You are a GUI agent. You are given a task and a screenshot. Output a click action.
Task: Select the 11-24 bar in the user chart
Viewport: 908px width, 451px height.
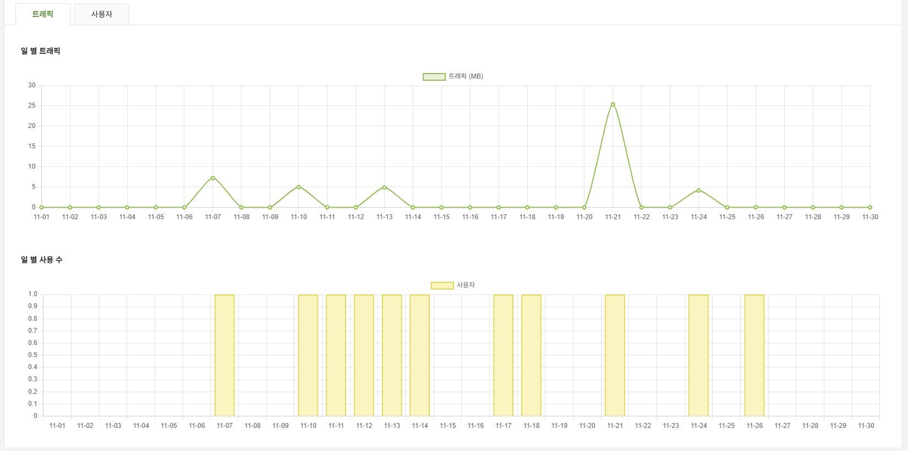point(698,355)
